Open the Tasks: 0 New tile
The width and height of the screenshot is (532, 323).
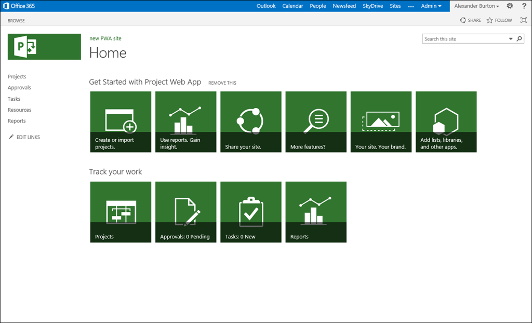point(251,212)
